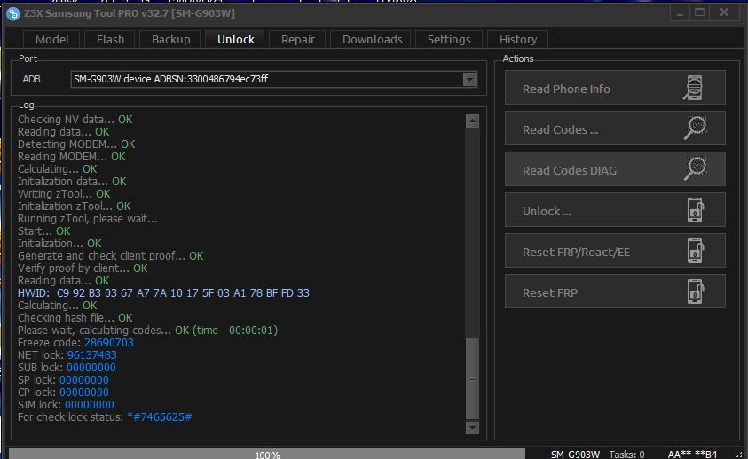Click the SUB lock 00000000 value
Image resolution: width=748 pixels, height=459 pixels.
point(91,368)
